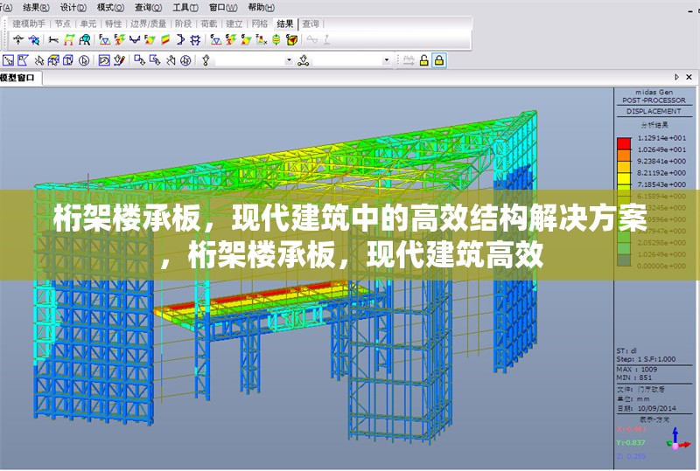Viewport: 700px width, 471px height.
Task: Click the Search Reaction magnifier icon
Action: (x=34, y=40)
